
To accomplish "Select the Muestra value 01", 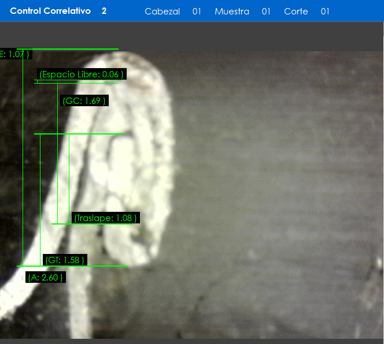I will coord(266,12).
